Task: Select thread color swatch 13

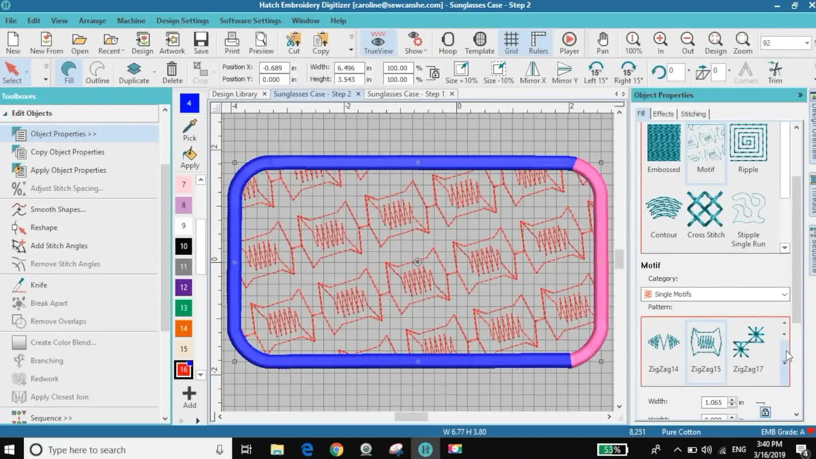Action: [x=183, y=308]
